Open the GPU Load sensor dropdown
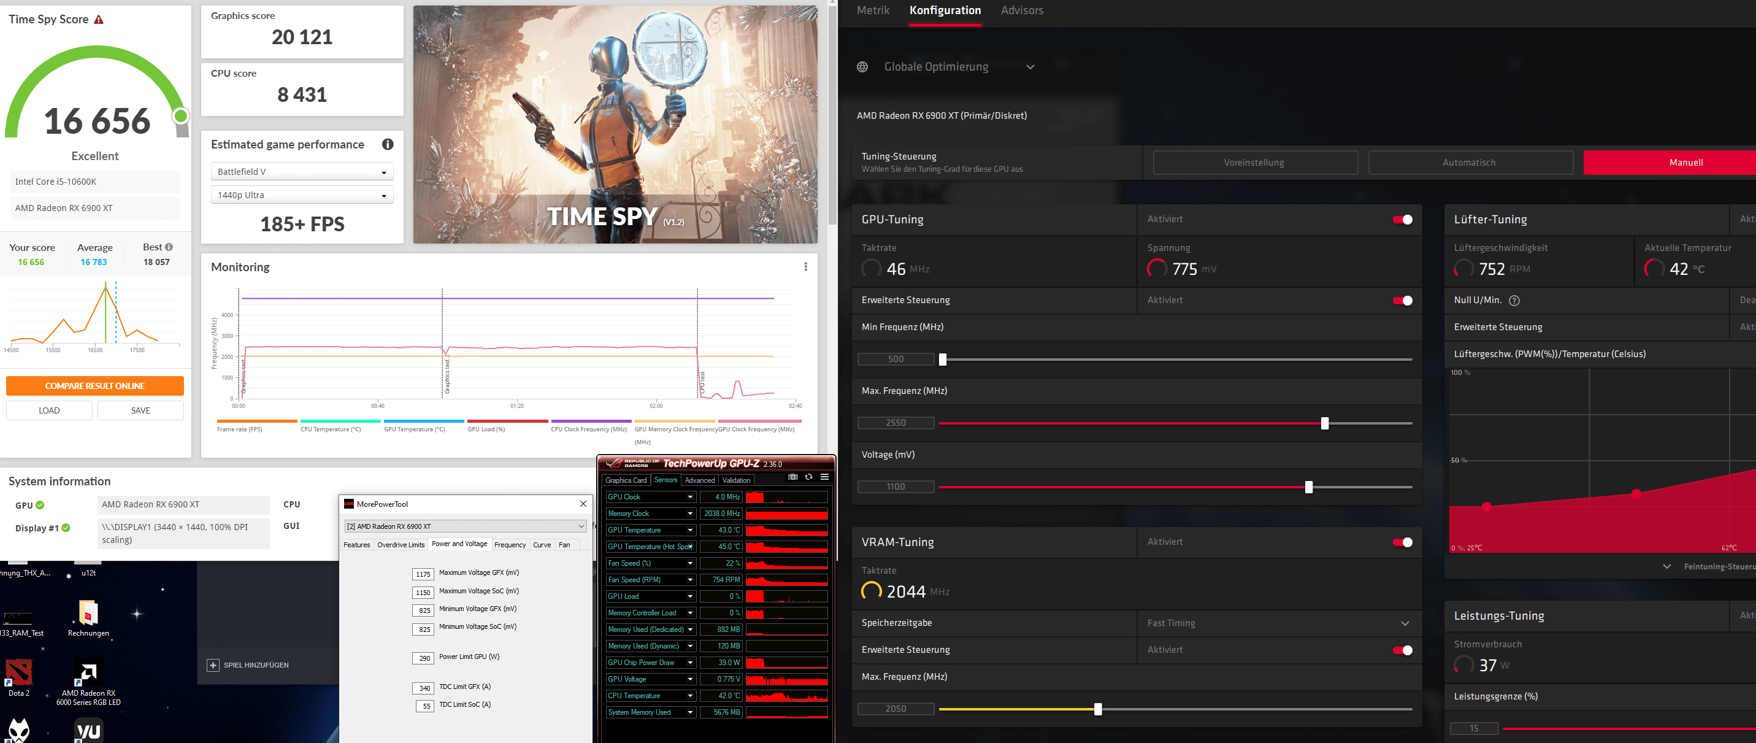Viewport: 1756px width, 743px height. pos(691,596)
